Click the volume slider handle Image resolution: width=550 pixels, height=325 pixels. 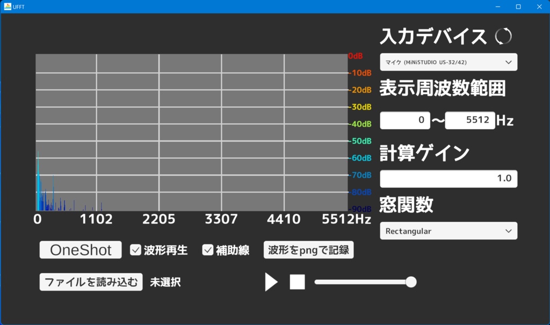click(x=411, y=281)
